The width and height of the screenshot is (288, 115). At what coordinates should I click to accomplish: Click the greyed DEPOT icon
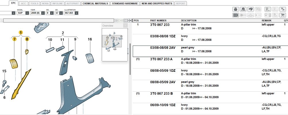tap(275, 9)
